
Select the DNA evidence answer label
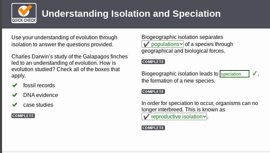(x=40, y=95)
